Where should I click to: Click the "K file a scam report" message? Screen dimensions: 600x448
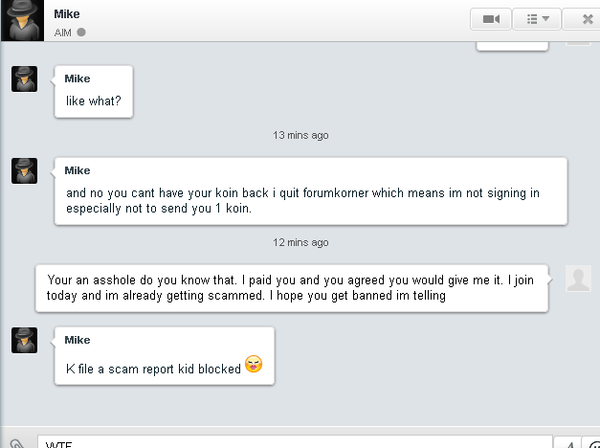(x=153, y=368)
